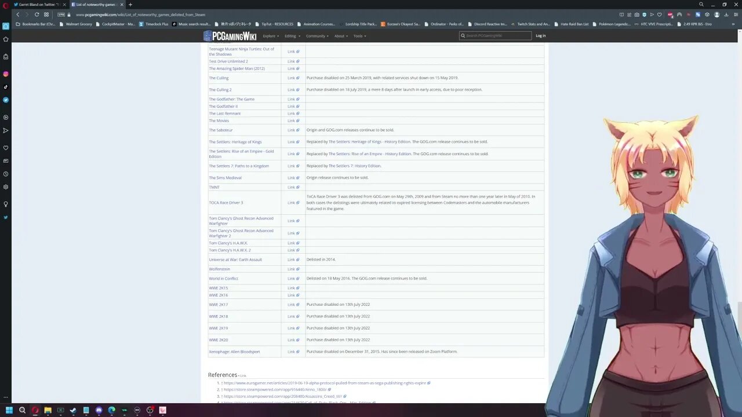Open the blue Twitter circle icon in sidebar
Image resolution: width=742 pixels, height=417 pixels.
pos(6,100)
